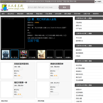The width and height of the screenshot is (103, 103).
Task: Open 联邦调查局 in Wednesday updates
Action: click(80, 53)
